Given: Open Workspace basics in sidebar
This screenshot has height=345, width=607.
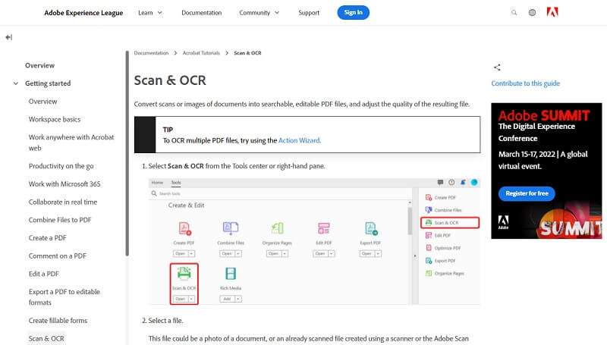Looking at the screenshot, I should [55, 119].
